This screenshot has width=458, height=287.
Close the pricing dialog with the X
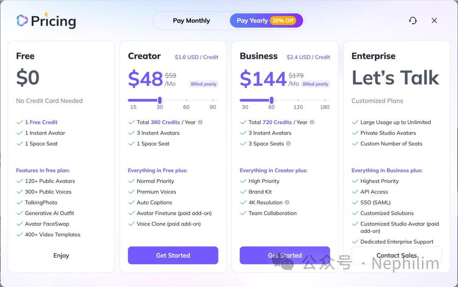(x=434, y=21)
